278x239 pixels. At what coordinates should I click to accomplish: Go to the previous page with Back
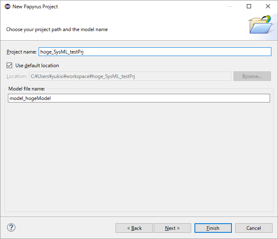[x=134, y=228]
